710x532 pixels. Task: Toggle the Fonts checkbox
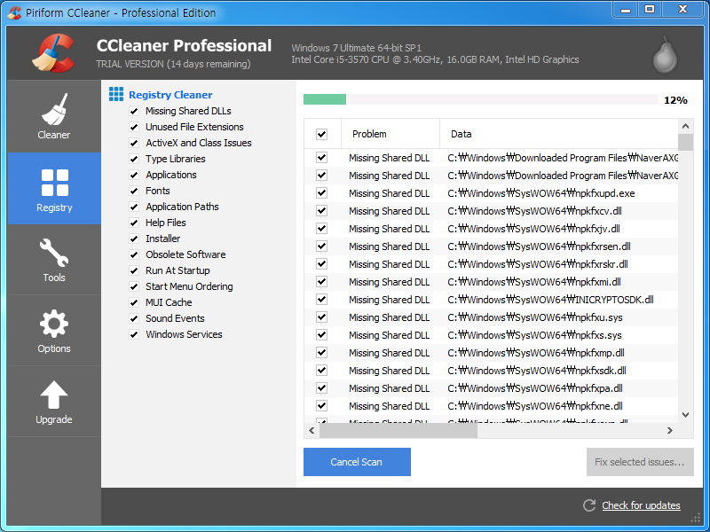(x=134, y=191)
